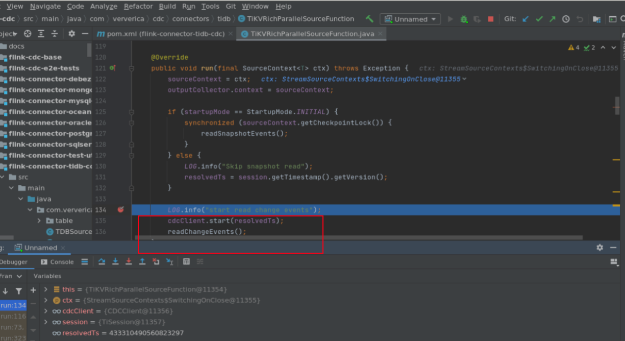Open Git commit using the checkmark icon
Viewport: 625px width, 341px height.
539,18
